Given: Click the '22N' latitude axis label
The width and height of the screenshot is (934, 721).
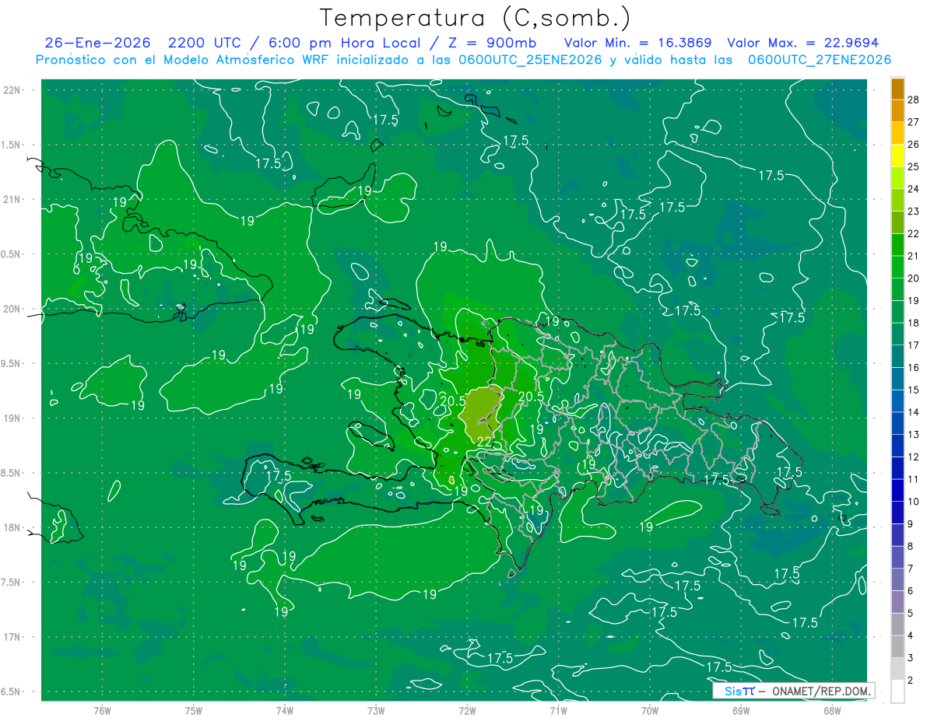Looking at the screenshot, I should coord(12,90).
